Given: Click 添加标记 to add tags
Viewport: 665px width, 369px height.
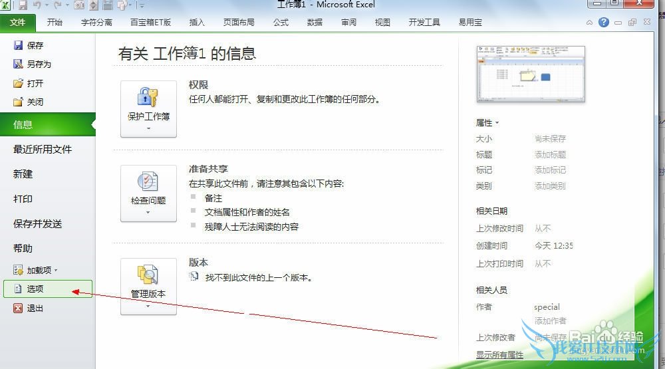Looking at the screenshot, I should point(550,170).
